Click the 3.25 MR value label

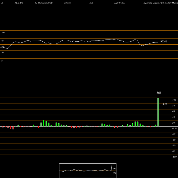tap(165, 104)
